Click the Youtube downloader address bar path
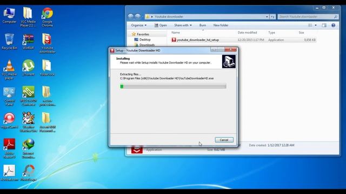Screen dimensions: 346x194 pyautogui.click(x=169, y=17)
